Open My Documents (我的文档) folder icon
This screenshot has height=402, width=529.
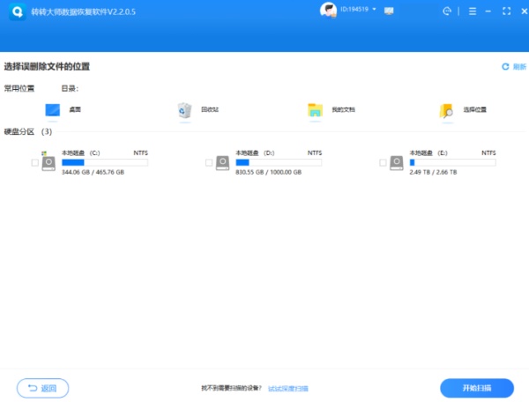tap(315, 110)
